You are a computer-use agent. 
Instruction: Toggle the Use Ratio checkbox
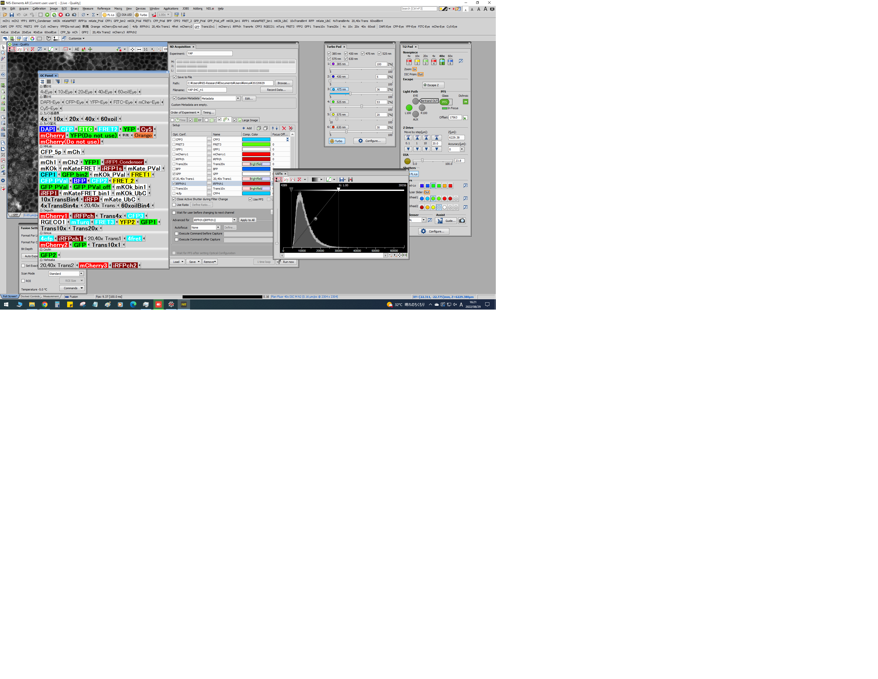click(174, 205)
